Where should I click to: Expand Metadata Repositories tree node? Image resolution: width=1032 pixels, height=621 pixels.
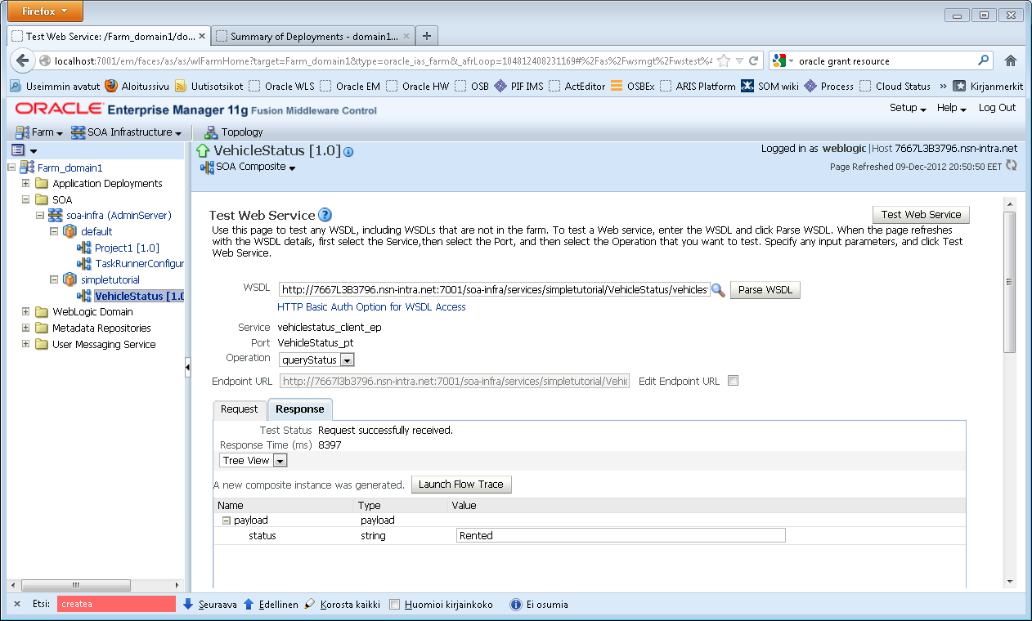click(x=26, y=328)
